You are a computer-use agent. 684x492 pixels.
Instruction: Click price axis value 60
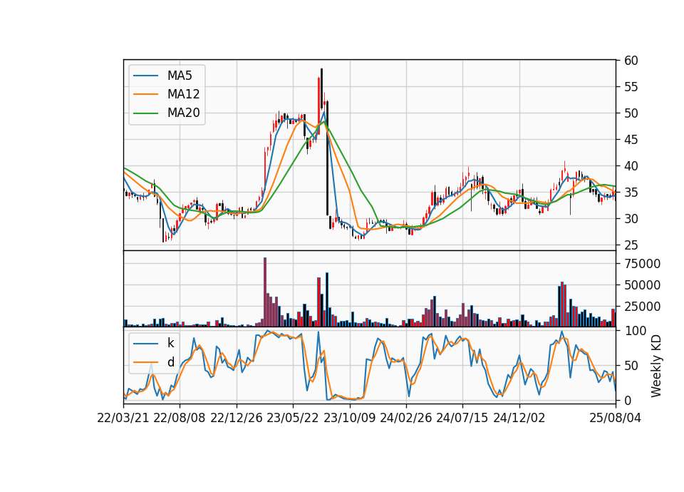[x=631, y=61]
